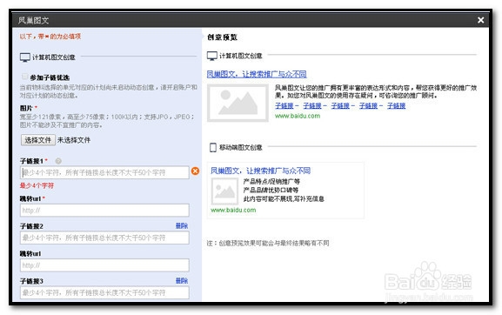502x315 pixels.
Task: Click the monitor icon under 创意预览
Action: tap(212, 56)
